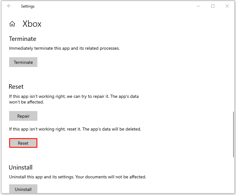The height and width of the screenshot is (195, 236).
Task: Click the Terminate section heading
Action: (x=23, y=39)
